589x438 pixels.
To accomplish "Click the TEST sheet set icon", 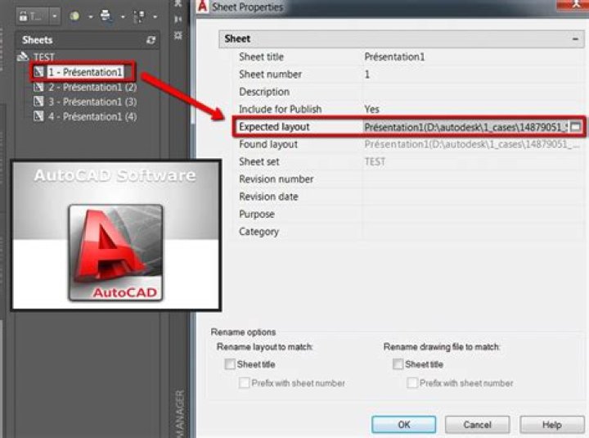I will coord(23,56).
